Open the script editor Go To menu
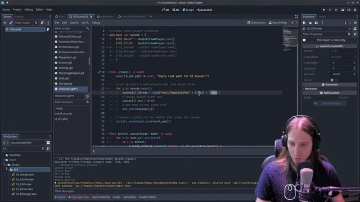Viewport: 360px width, 202px height. (x=85, y=22)
